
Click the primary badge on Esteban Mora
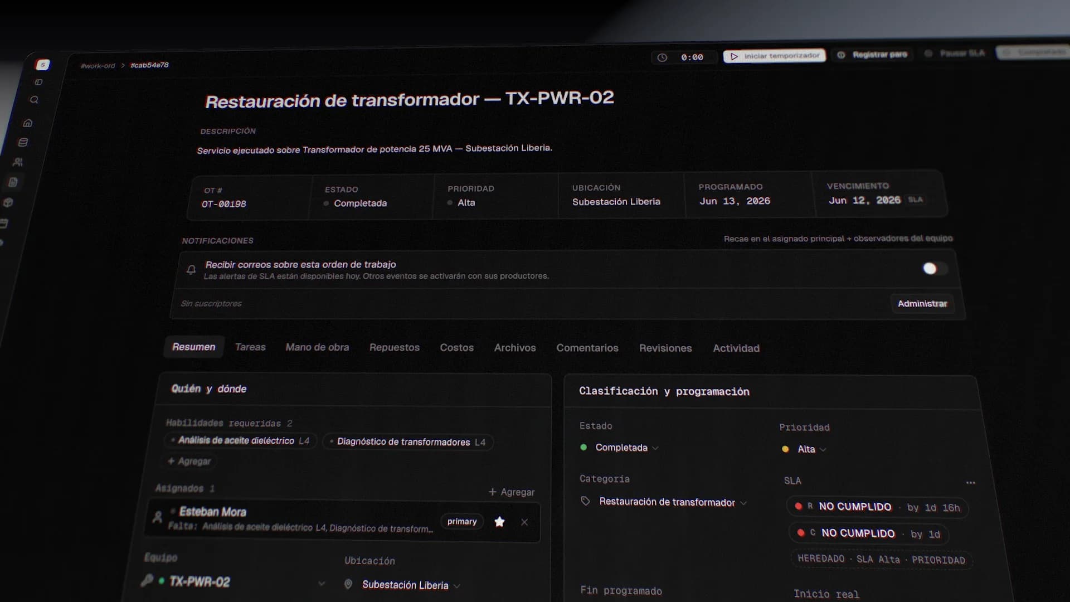click(x=462, y=521)
